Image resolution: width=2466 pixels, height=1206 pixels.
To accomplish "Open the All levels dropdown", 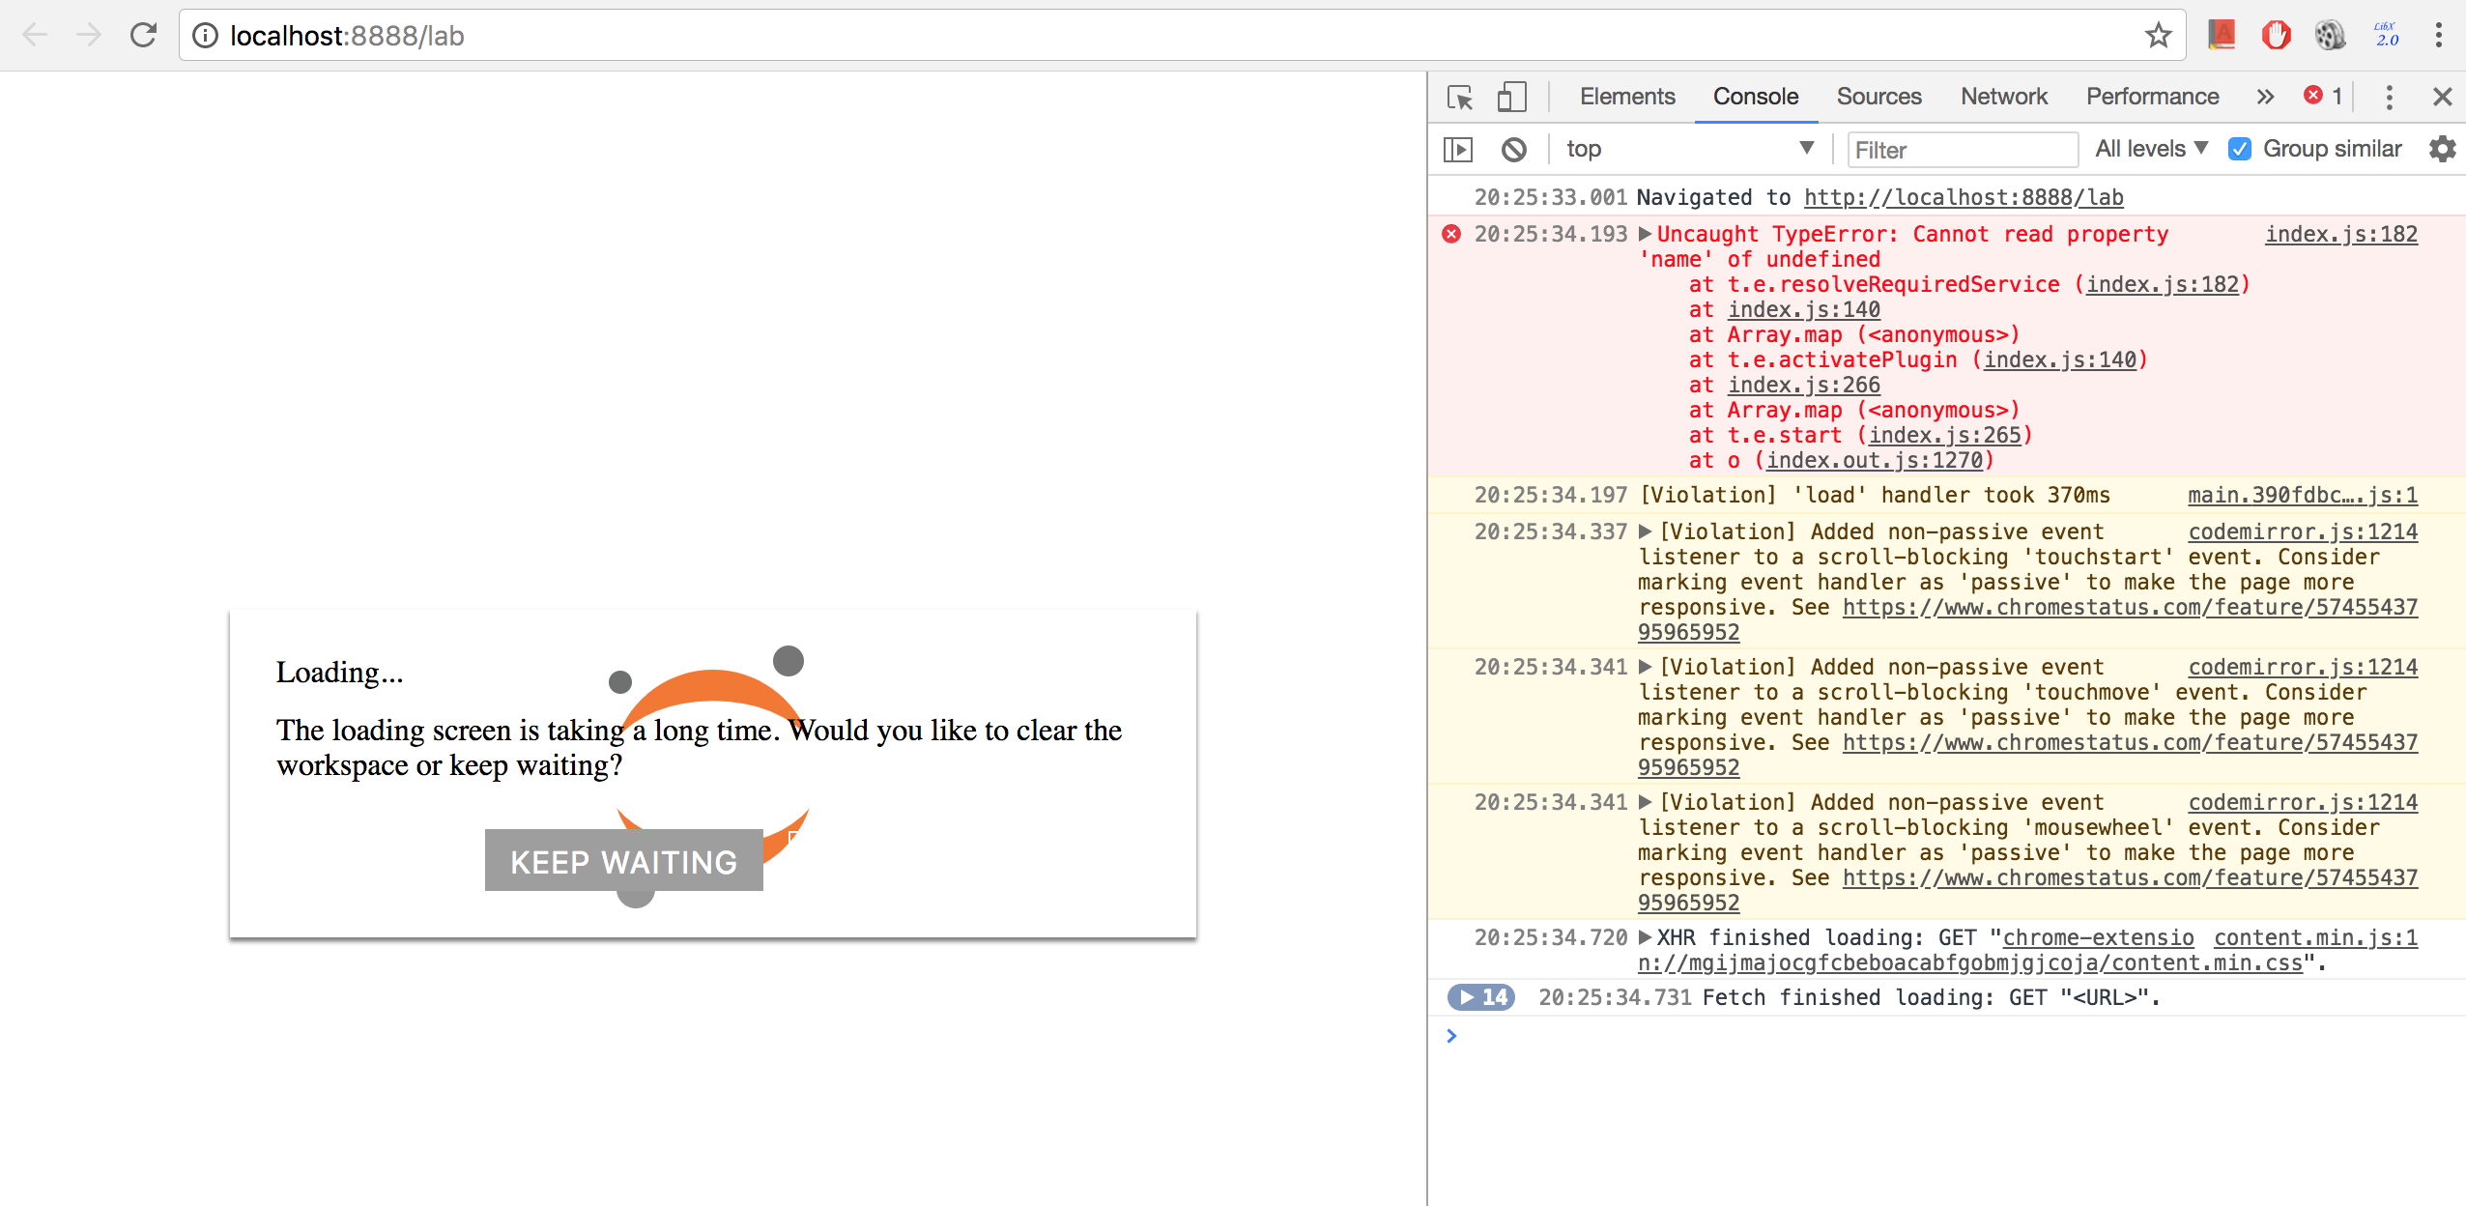I will click(x=2152, y=148).
